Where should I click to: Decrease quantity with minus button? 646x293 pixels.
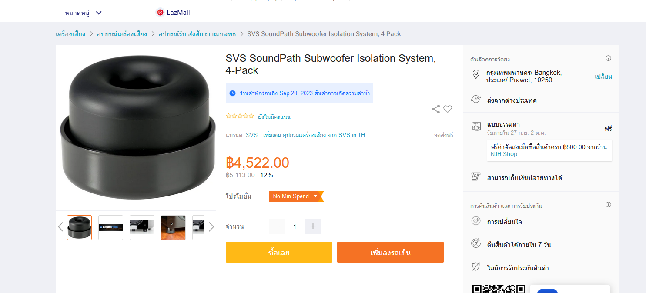coord(277,226)
